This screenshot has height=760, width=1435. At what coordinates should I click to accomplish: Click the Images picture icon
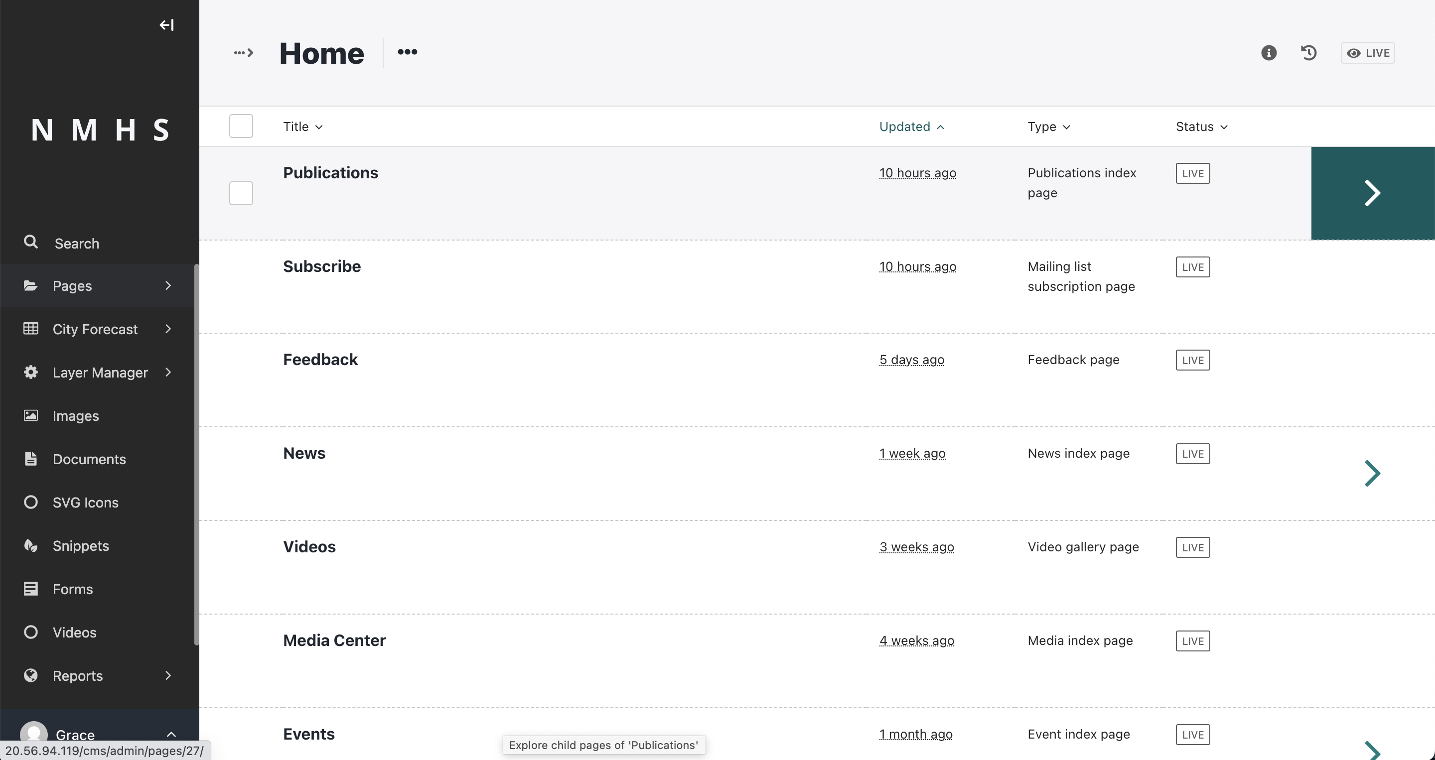coord(30,415)
